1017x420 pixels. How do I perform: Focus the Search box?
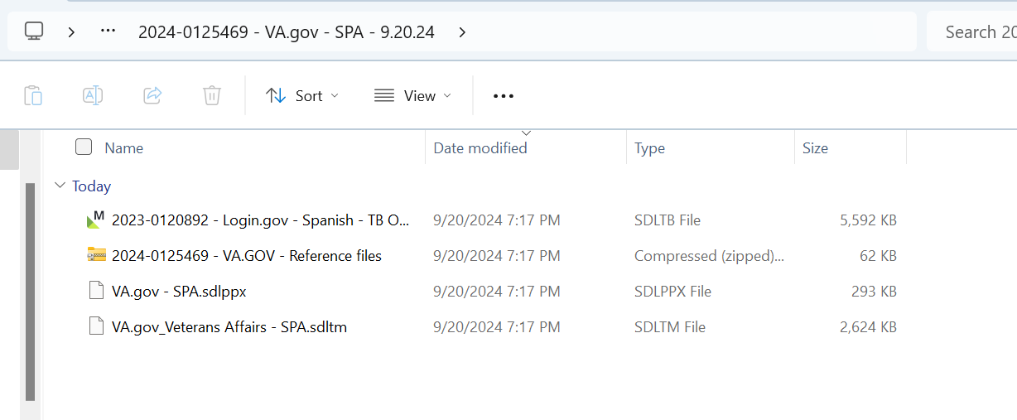[x=971, y=31]
